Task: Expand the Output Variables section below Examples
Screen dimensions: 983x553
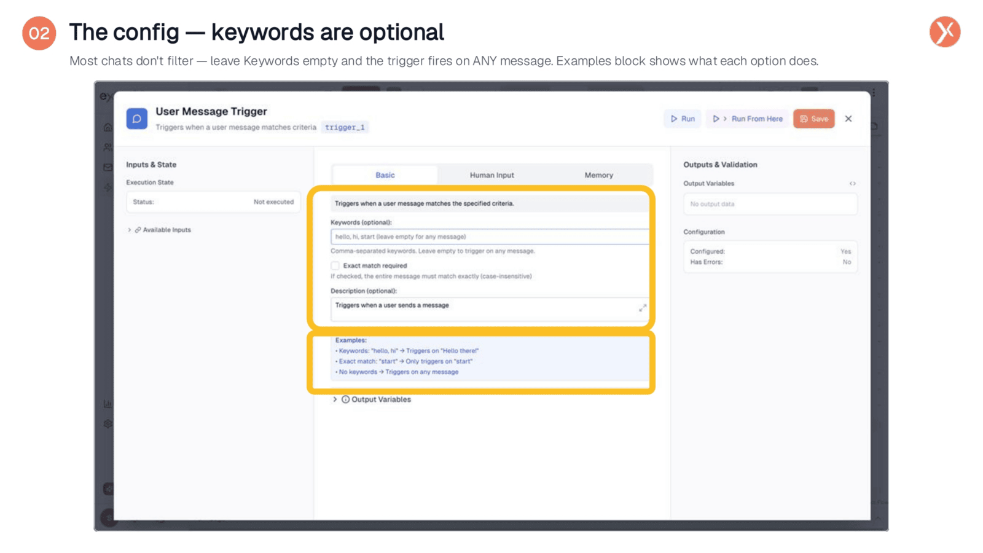Action: click(372, 399)
